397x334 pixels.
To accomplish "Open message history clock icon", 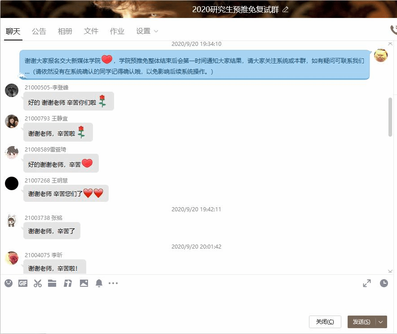I will (x=384, y=283).
